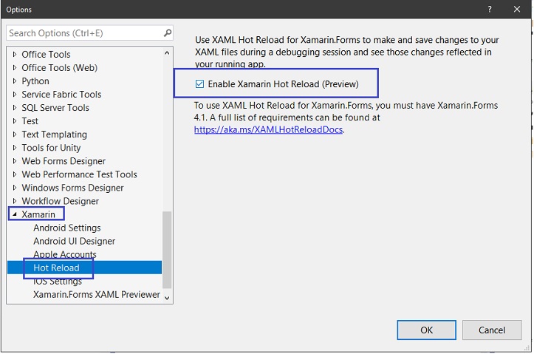Click the Cancel button
Viewport: 534px width, 354px height.
(x=492, y=330)
